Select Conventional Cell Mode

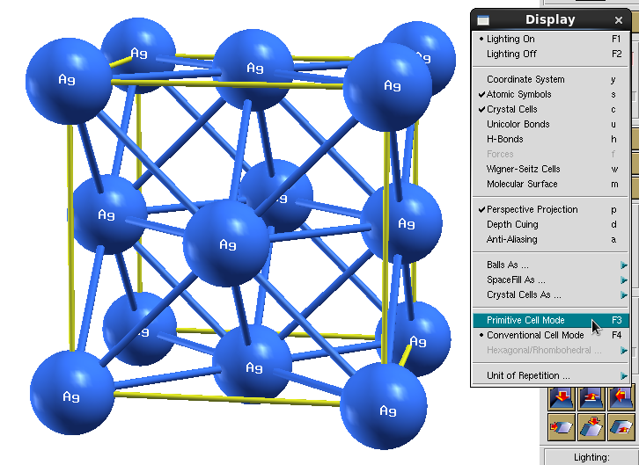click(551, 335)
